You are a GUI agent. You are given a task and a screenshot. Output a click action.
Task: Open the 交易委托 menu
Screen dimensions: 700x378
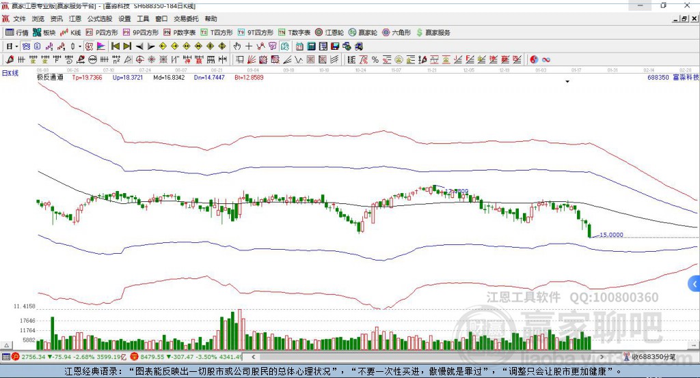186,18
